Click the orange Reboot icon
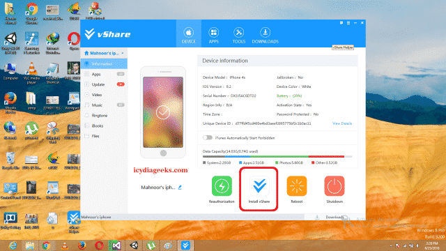446x251 pixels. pyautogui.click(x=297, y=186)
